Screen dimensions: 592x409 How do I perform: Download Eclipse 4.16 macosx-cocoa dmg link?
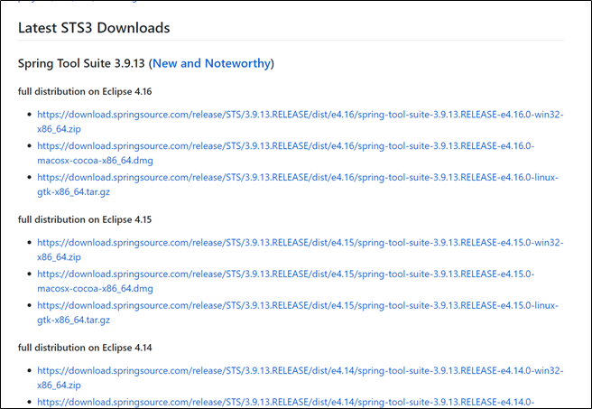(x=286, y=153)
